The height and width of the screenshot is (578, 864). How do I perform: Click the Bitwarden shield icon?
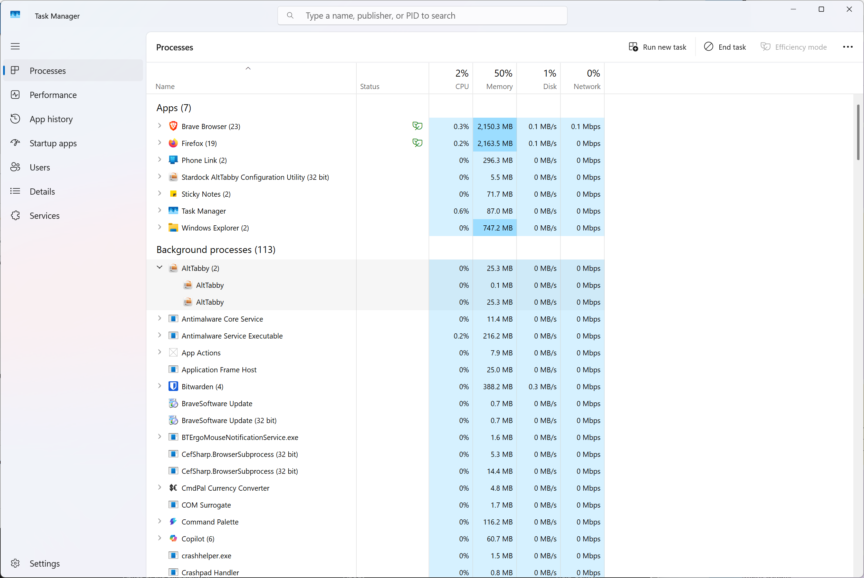(x=173, y=386)
